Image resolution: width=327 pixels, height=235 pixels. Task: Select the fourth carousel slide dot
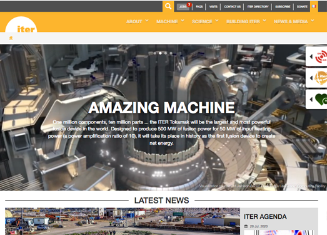pyautogui.click(x=171, y=53)
